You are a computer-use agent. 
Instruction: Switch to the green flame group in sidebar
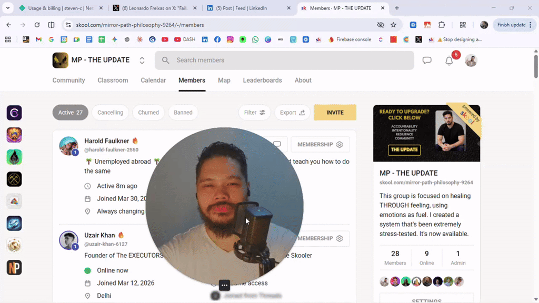pyautogui.click(x=14, y=157)
